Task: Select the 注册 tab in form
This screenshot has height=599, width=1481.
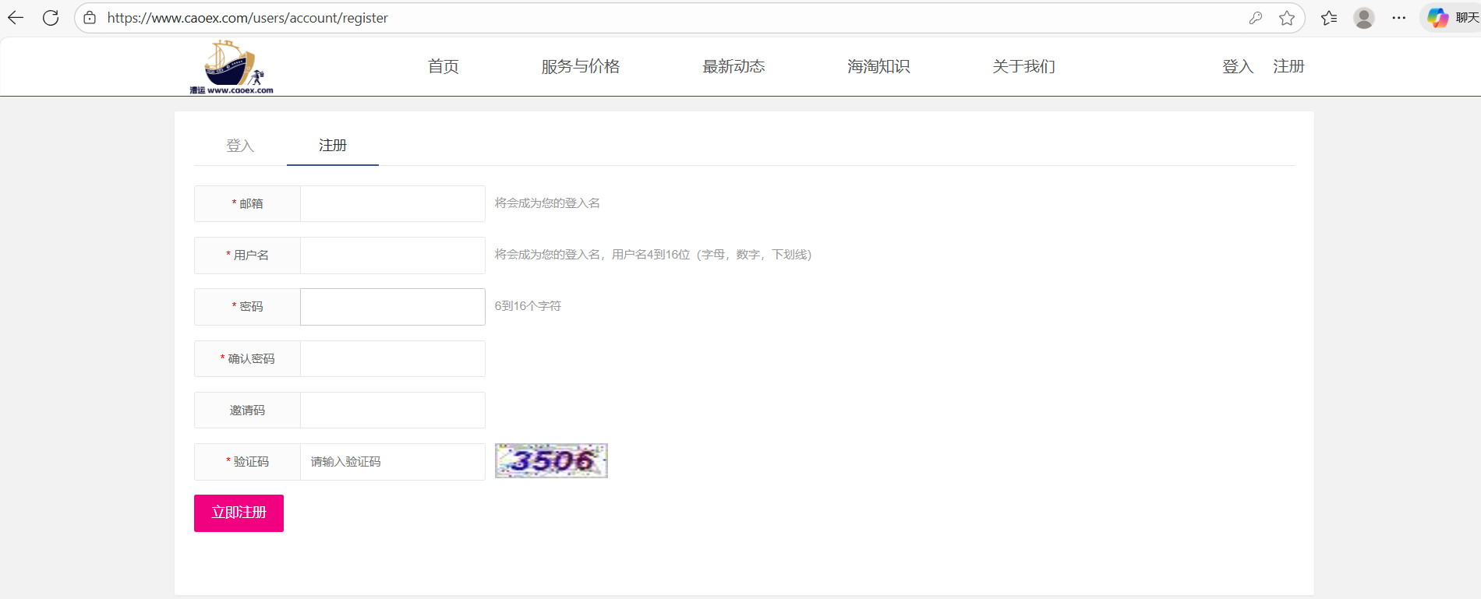Action: tap(333, 146)
